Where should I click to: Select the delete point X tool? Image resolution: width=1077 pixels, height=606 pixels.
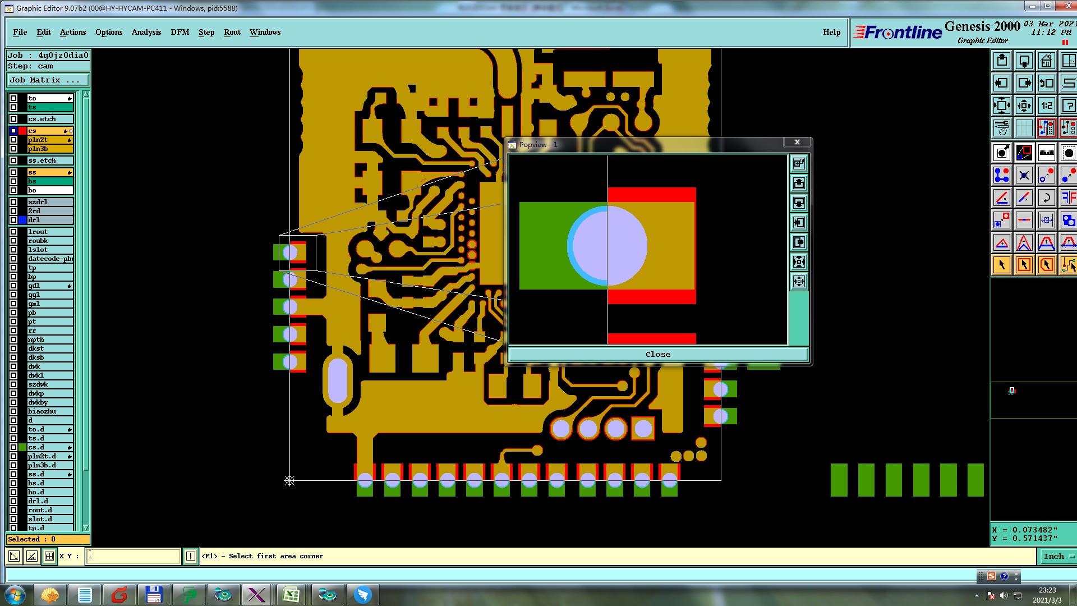point(1024,175)
